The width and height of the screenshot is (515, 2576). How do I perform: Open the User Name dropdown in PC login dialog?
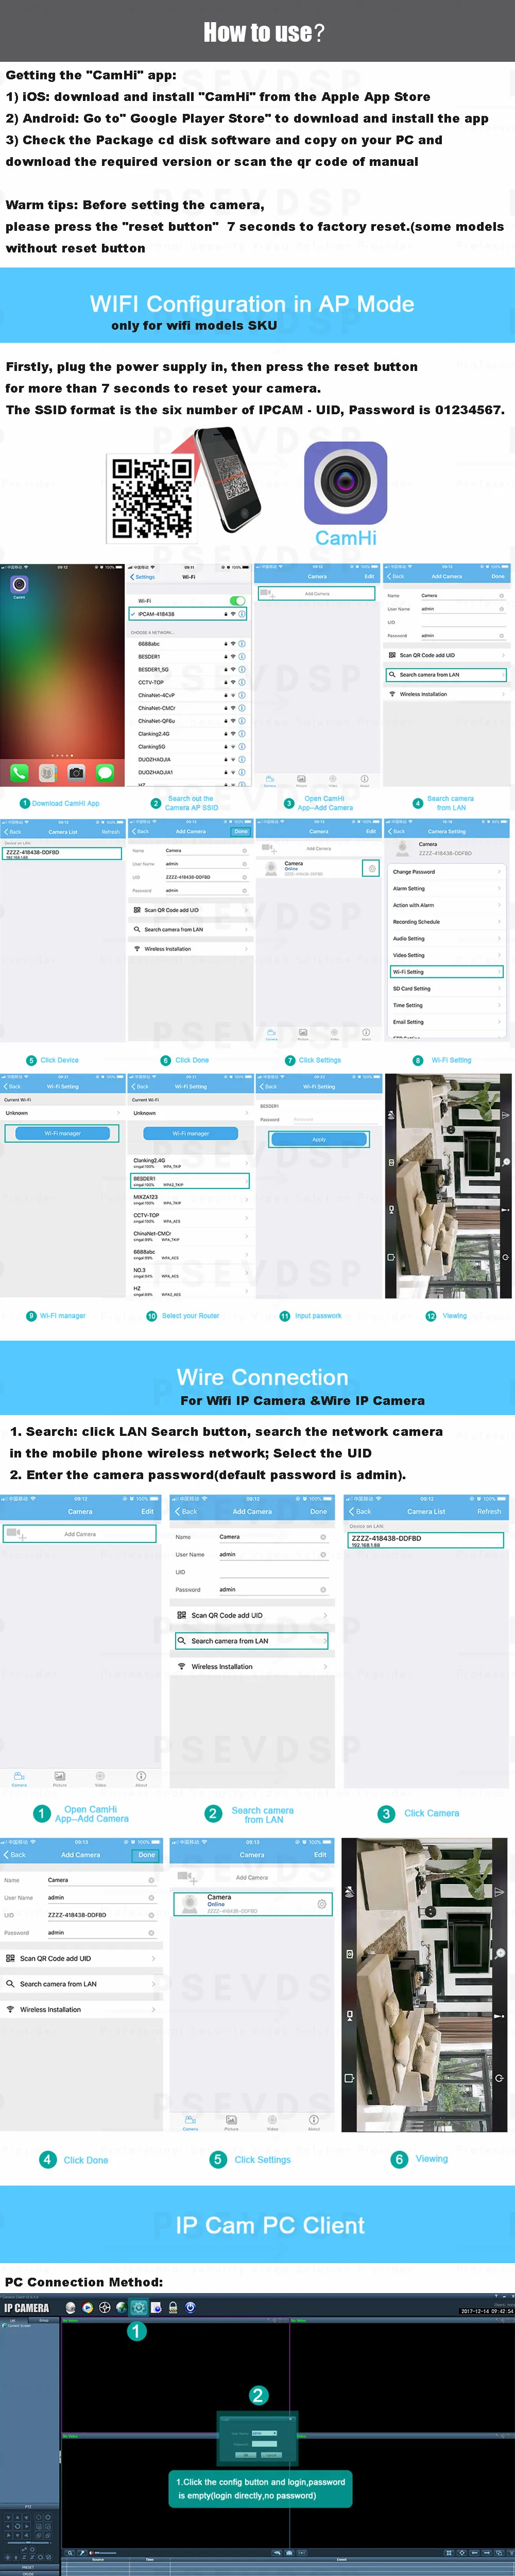click(264, 2432)
